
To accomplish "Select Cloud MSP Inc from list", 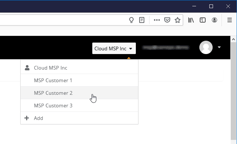I will pos(79,68).
